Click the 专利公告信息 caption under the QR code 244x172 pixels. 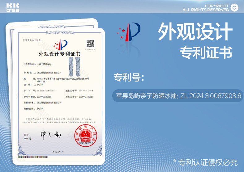[90, 50]
